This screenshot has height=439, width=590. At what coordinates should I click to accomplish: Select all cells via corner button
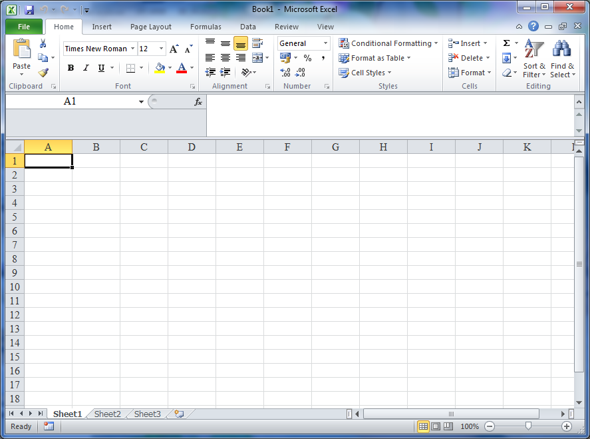15,147
